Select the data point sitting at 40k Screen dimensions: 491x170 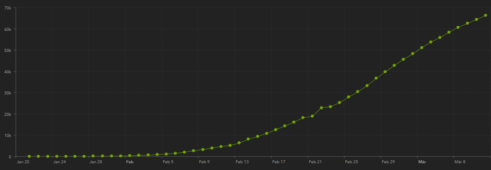coord(385,72)
